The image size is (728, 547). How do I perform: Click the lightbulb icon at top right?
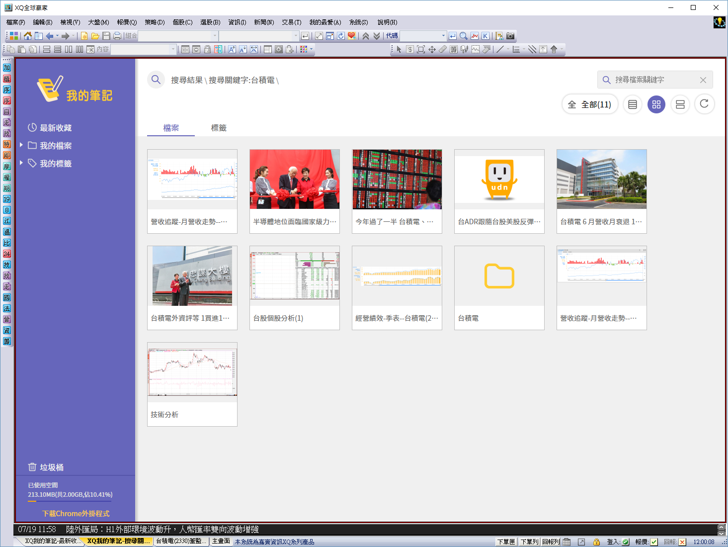(720, 22)
